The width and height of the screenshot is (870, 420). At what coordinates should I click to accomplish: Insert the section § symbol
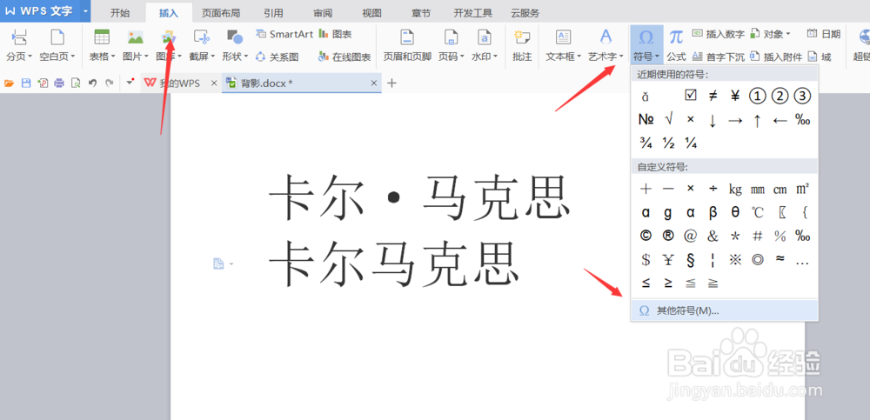690,259
